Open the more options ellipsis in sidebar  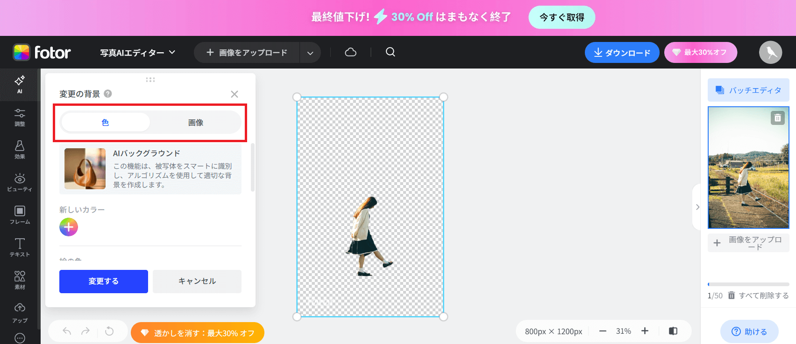(20, 338)
